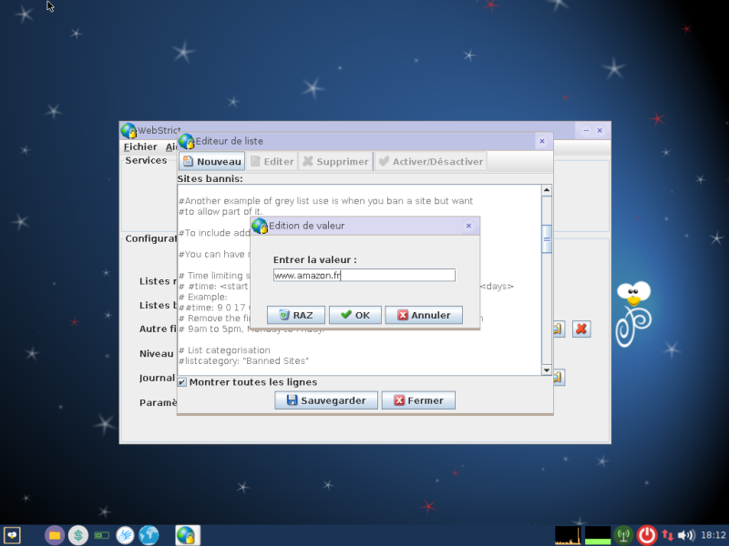Confirm the value with OK
Viewport: 729px width, 546px height.
[355, 315]
